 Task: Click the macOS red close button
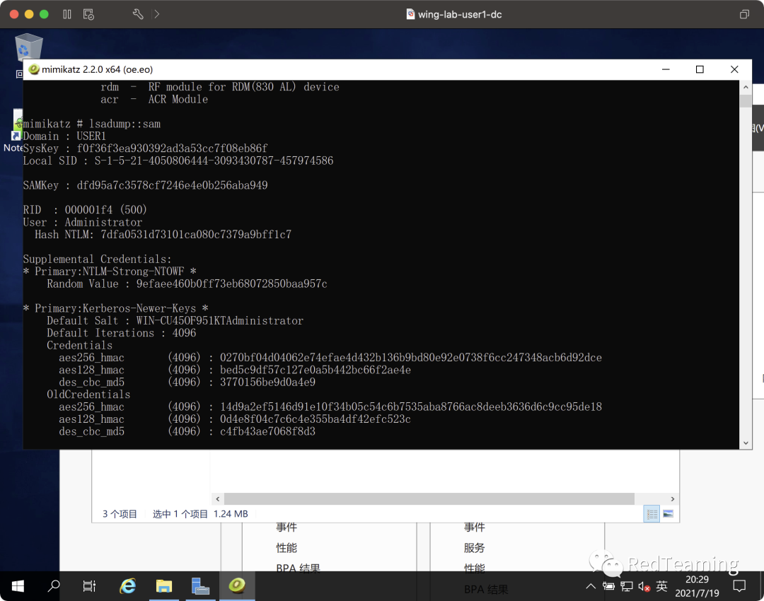[14, 14]
